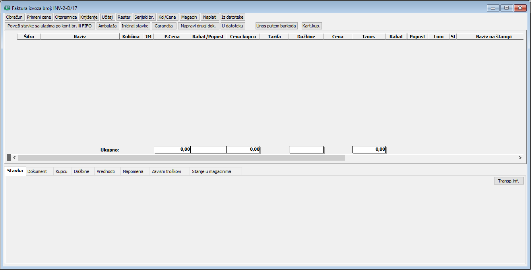Open the Kupcu tab
This screenshot has width=531, height=270.
tap(62, 171)
